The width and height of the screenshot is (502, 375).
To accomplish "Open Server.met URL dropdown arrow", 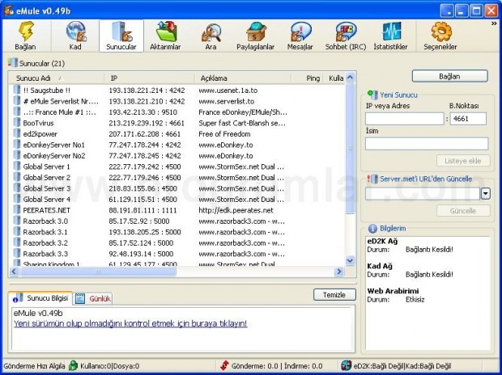I will click(x=485, y=193).
